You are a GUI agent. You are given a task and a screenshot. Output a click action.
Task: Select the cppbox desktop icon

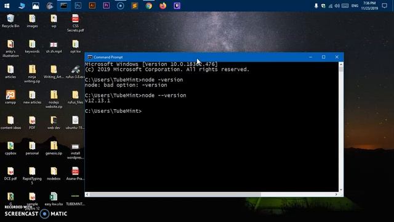[10, 148]
